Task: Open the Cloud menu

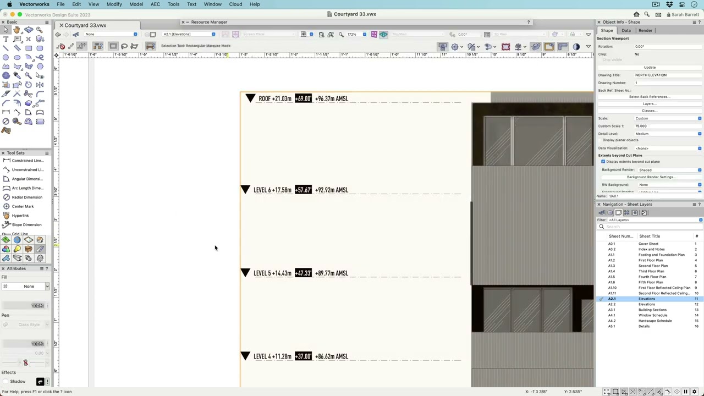Action: [x=235, y=4]
